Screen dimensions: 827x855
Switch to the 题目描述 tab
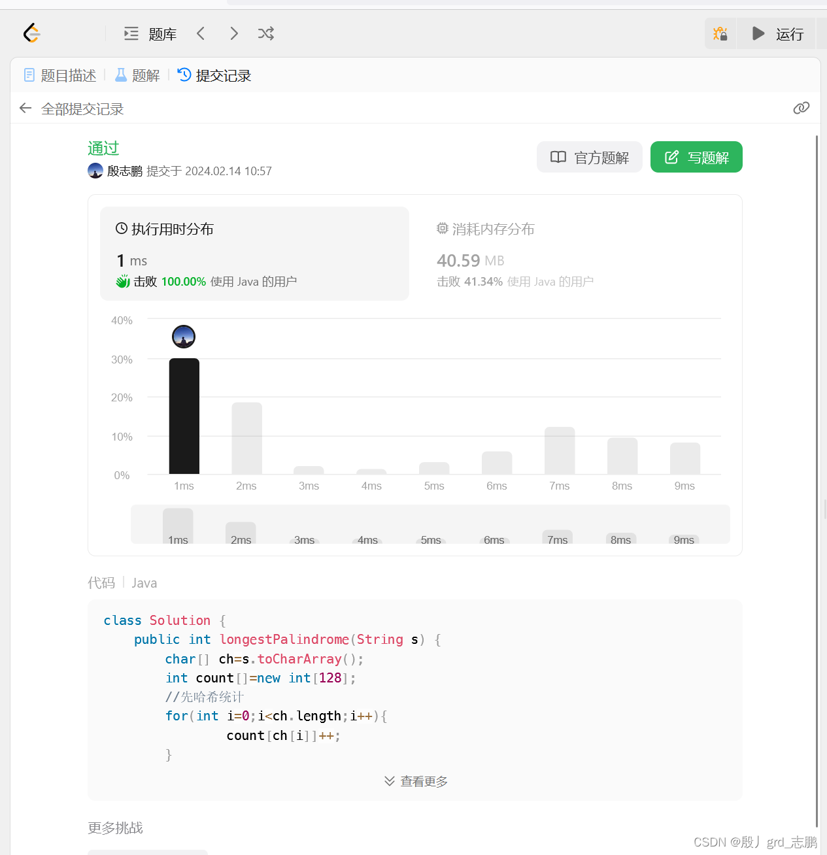pyautogui.click(x=59, y=75)
